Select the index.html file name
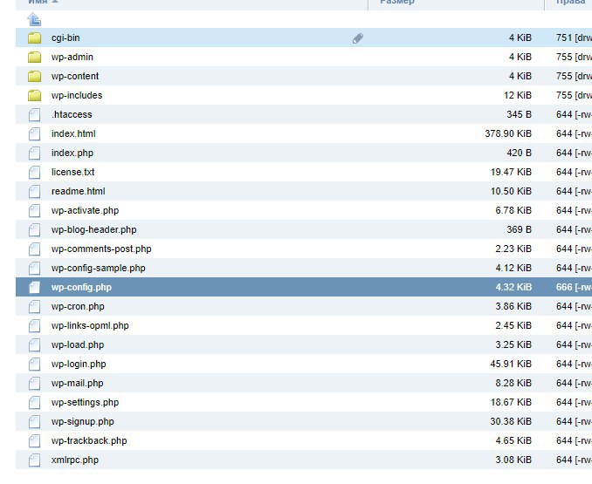This screenshot has width=592, height=484. [x=73, y=133]
